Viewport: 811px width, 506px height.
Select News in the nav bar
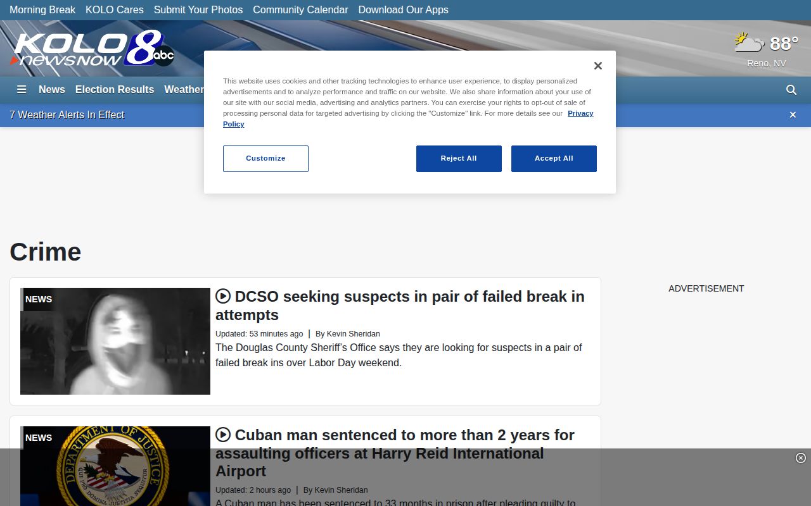(x=52, y=90)
